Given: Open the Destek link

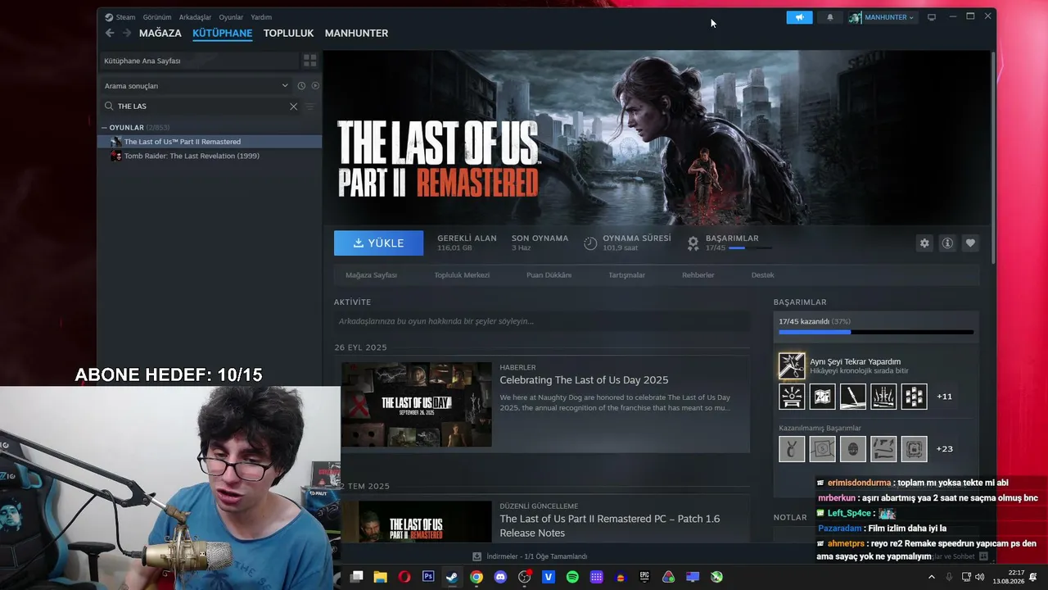Looking at the screenshot, I should [x=762, y=275].
